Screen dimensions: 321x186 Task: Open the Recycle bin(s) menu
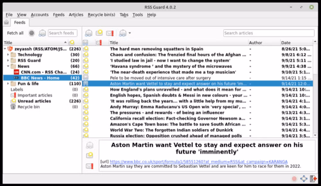coord(101,15)
